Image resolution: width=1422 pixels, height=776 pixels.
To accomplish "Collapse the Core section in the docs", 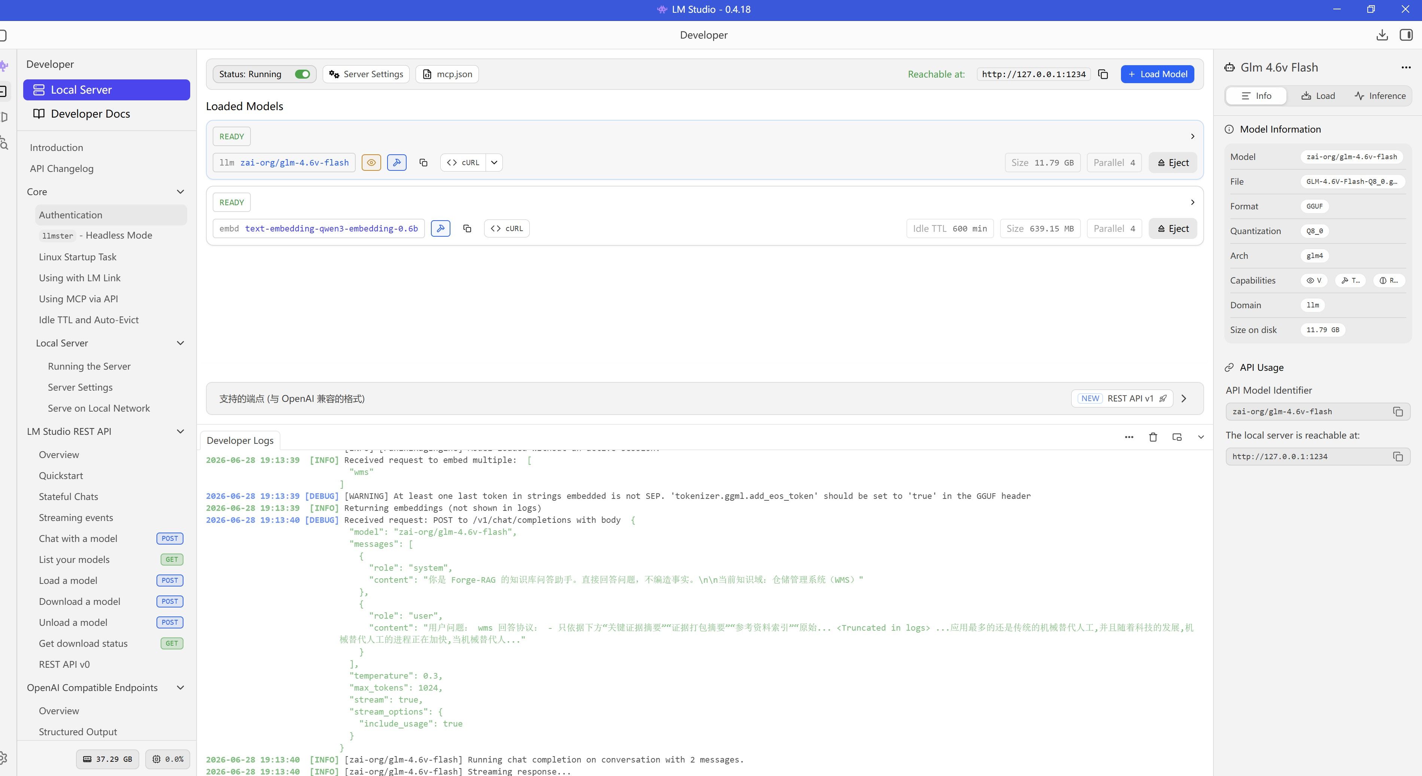I will [x=180, y=192].
